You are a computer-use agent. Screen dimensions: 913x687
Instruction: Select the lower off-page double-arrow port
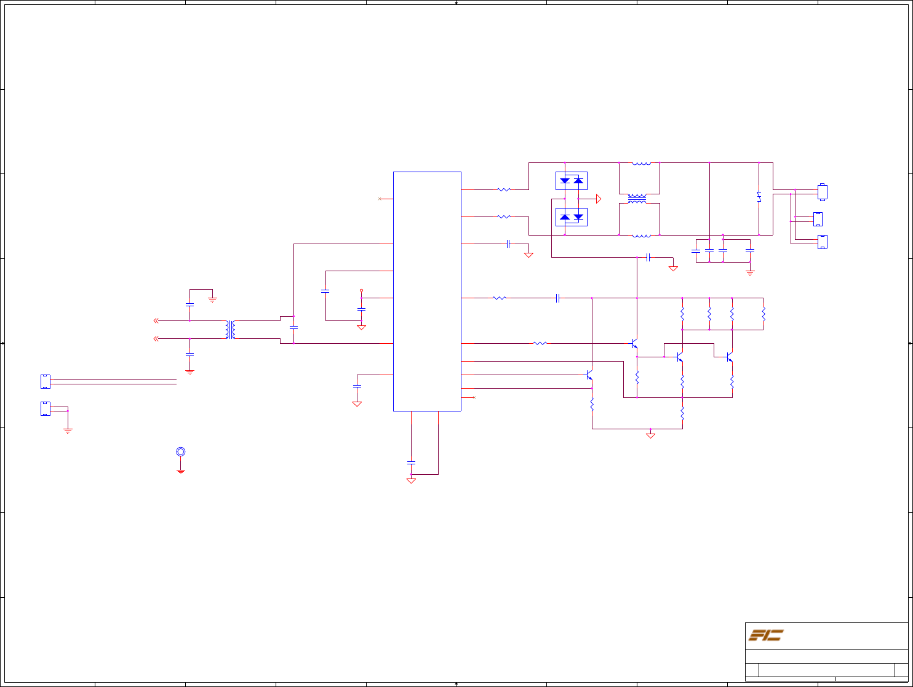156,339
